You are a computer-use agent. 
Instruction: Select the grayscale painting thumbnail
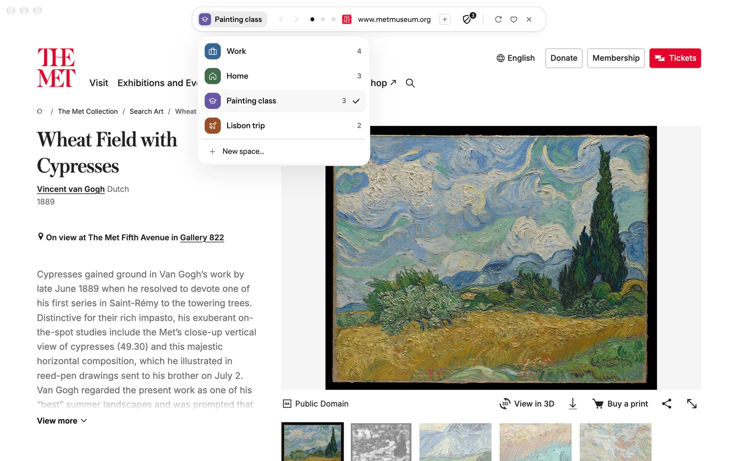coord(381,442)
